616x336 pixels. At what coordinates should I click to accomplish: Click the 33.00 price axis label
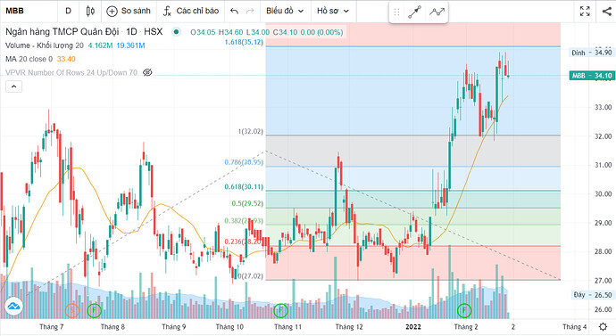click(603, 107)
